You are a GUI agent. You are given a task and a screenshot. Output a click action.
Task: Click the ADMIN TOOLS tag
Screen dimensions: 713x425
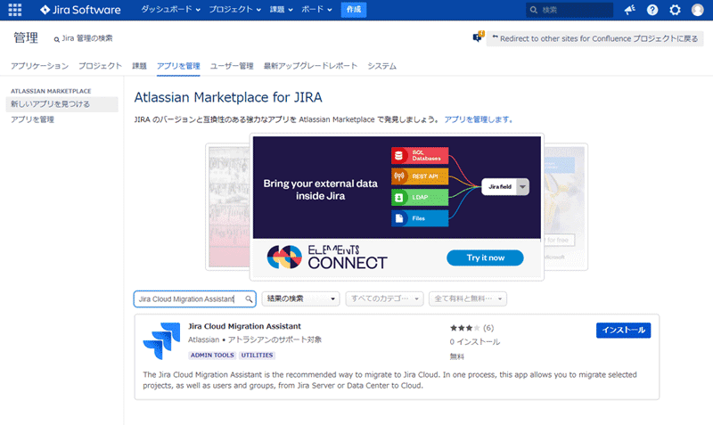pyautogui.click(x=212, y=355)
